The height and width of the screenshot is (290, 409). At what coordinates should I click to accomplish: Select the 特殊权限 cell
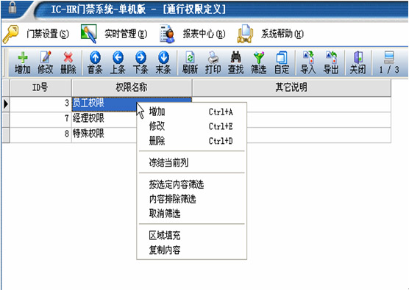(104, 134)
